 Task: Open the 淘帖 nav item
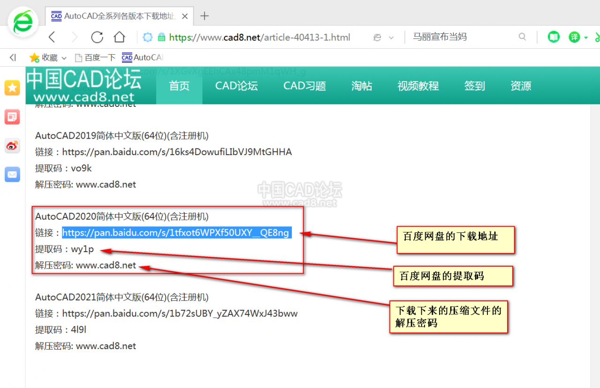click(x=362, y=86)
